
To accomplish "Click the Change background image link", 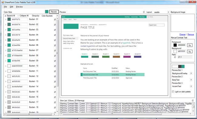I will point(182,35).
